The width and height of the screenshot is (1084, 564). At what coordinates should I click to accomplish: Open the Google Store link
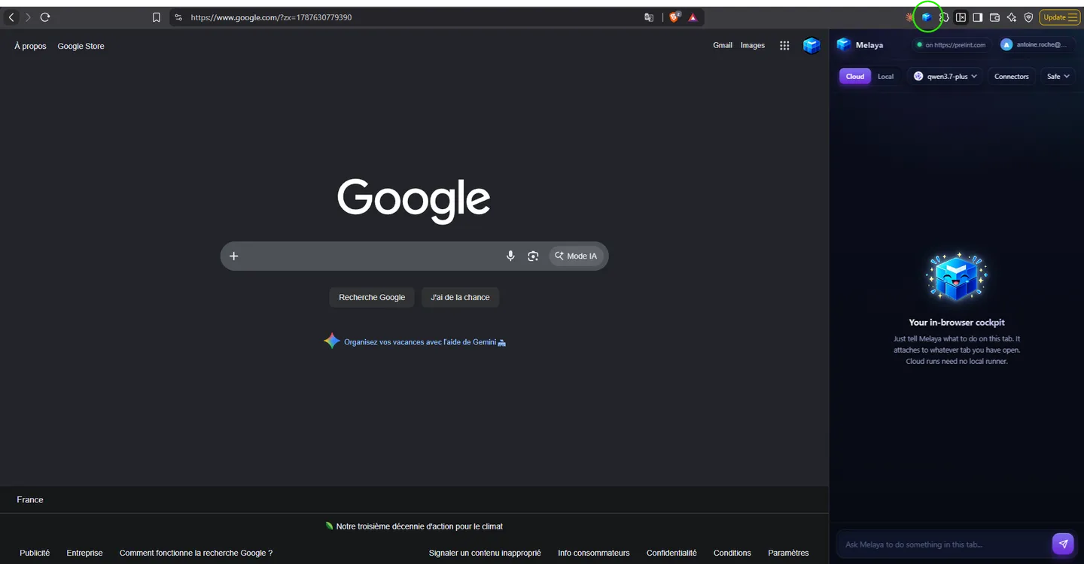click(81, 46)
